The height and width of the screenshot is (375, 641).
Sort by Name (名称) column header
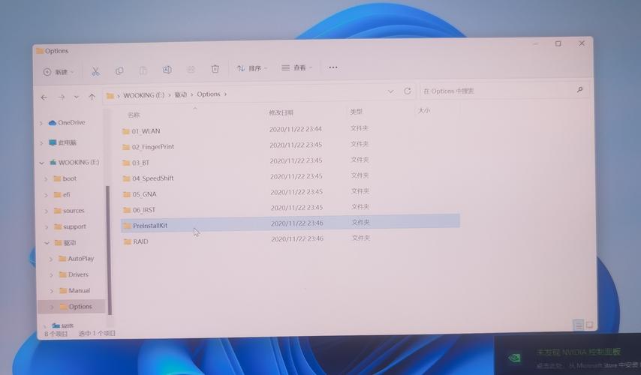(134, 115)
